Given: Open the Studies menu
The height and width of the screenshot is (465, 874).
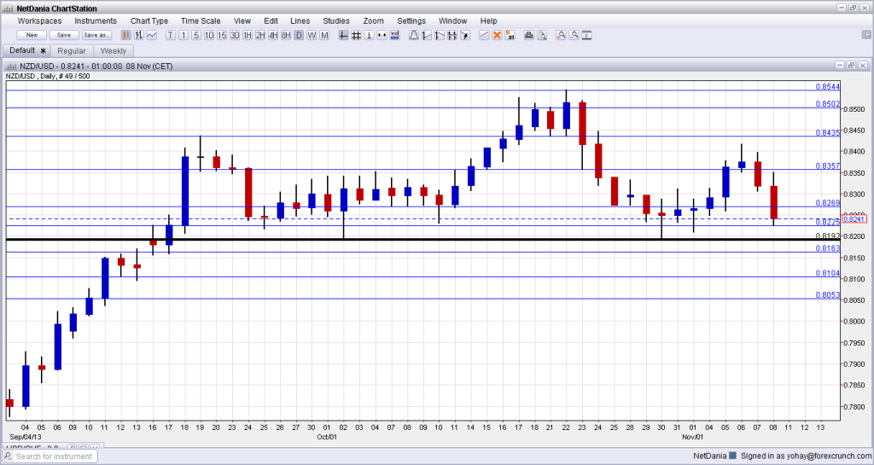Looking at the screenshot, I should click(x=336, y=20).
